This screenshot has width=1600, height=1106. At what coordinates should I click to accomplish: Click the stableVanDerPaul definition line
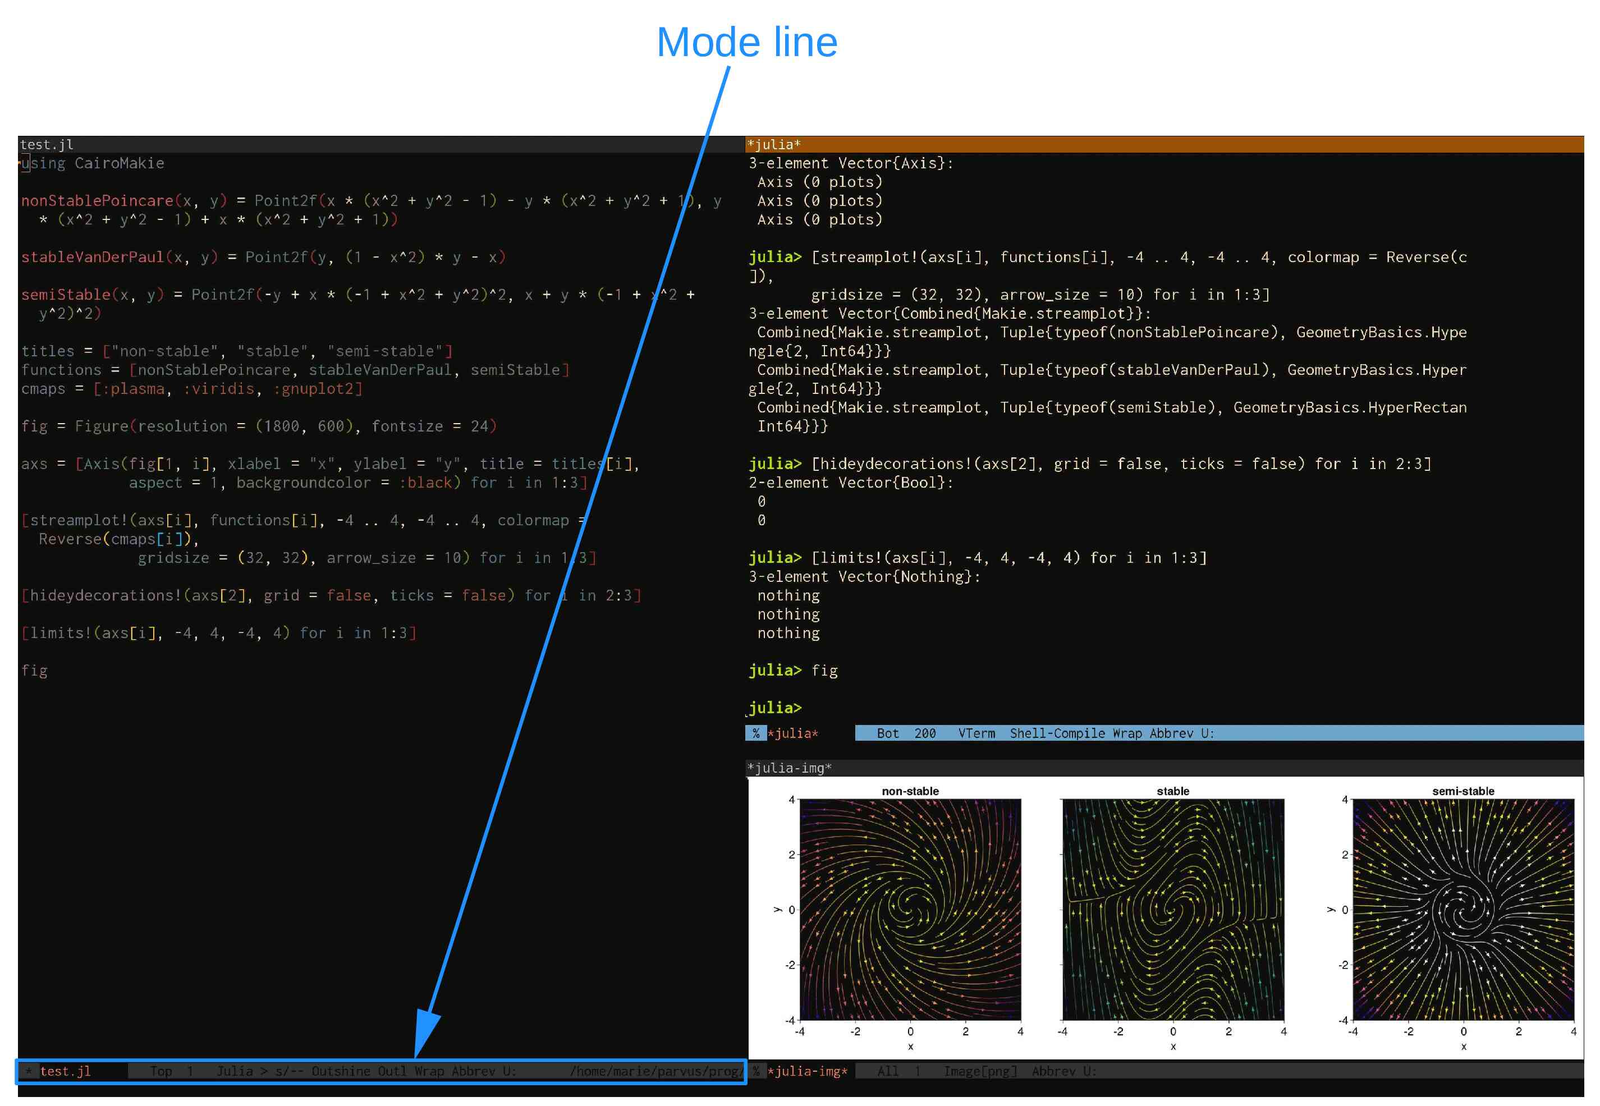click(x=263, y=257)
